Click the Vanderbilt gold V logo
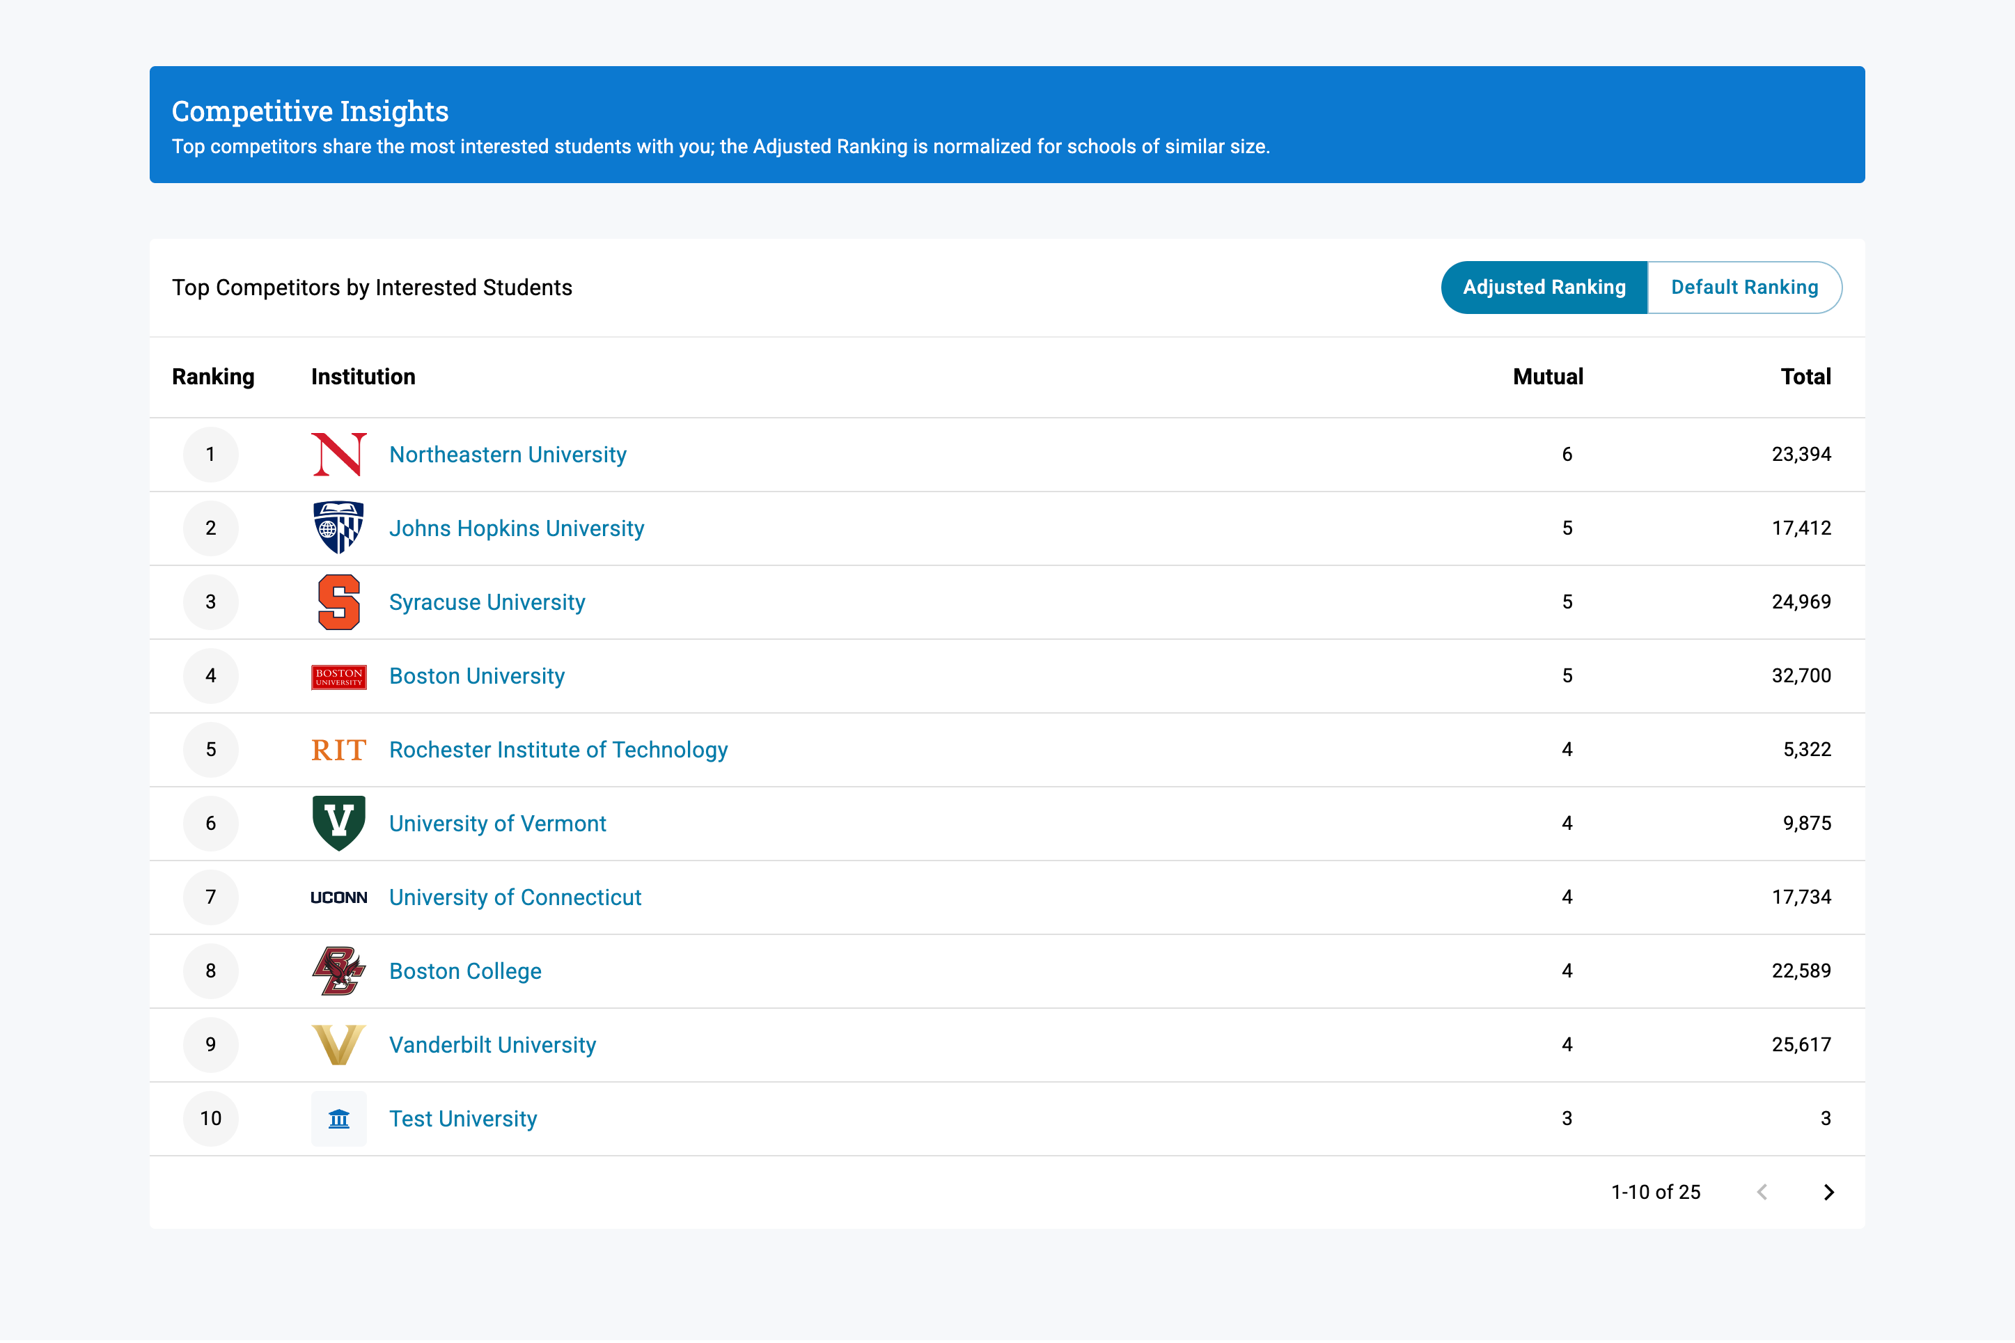2015x1343 pixels. 338,1045
